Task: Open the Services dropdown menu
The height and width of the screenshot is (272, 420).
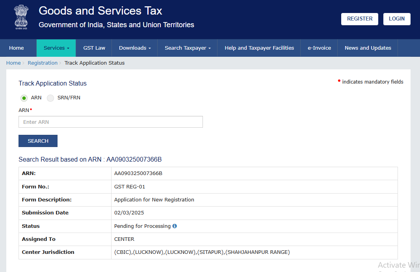Action: point(56,48)
